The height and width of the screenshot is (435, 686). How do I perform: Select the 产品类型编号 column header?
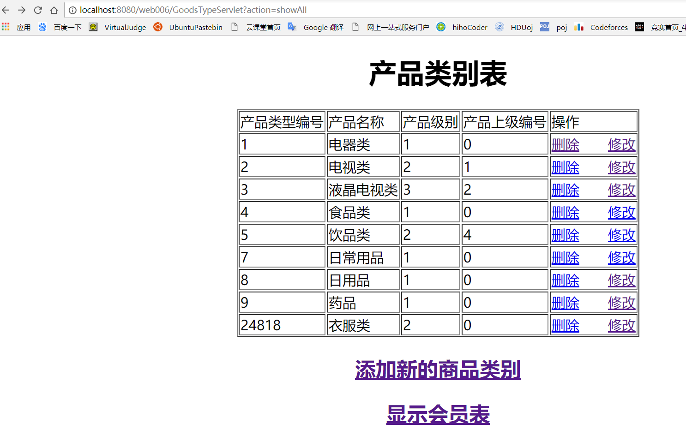pyautogui.click(x=283, y=122)
